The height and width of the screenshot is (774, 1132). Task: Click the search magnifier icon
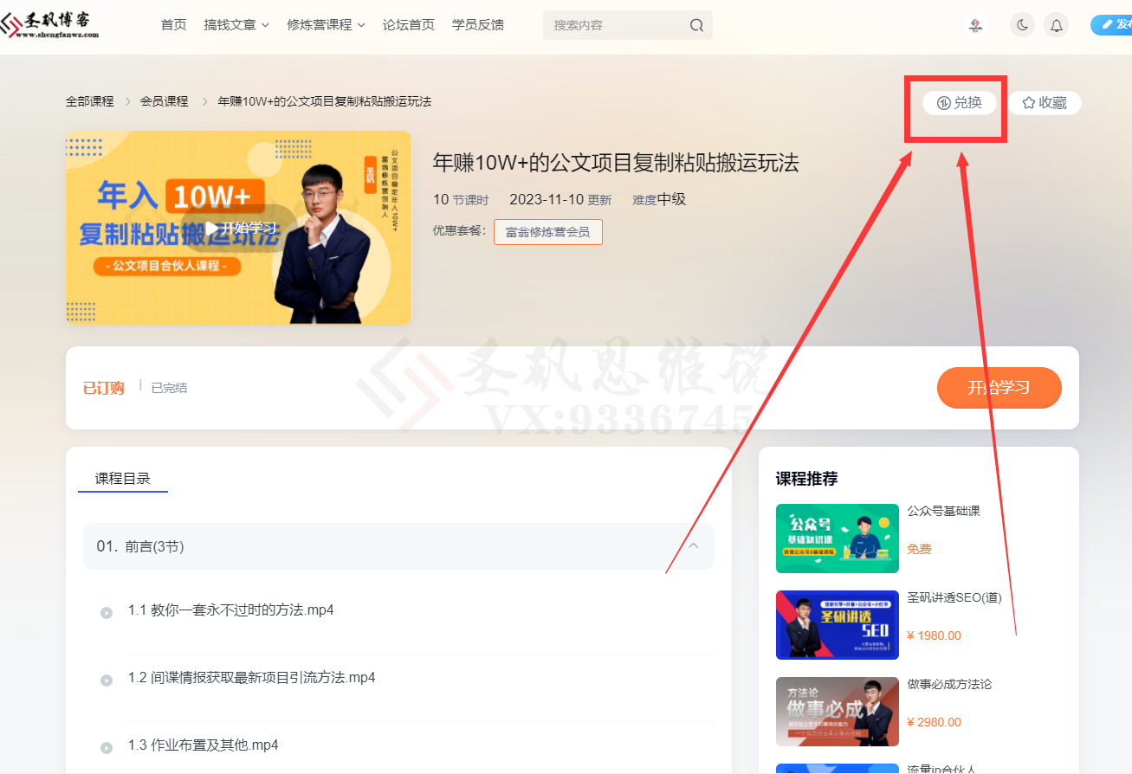[x=696, y=25]
